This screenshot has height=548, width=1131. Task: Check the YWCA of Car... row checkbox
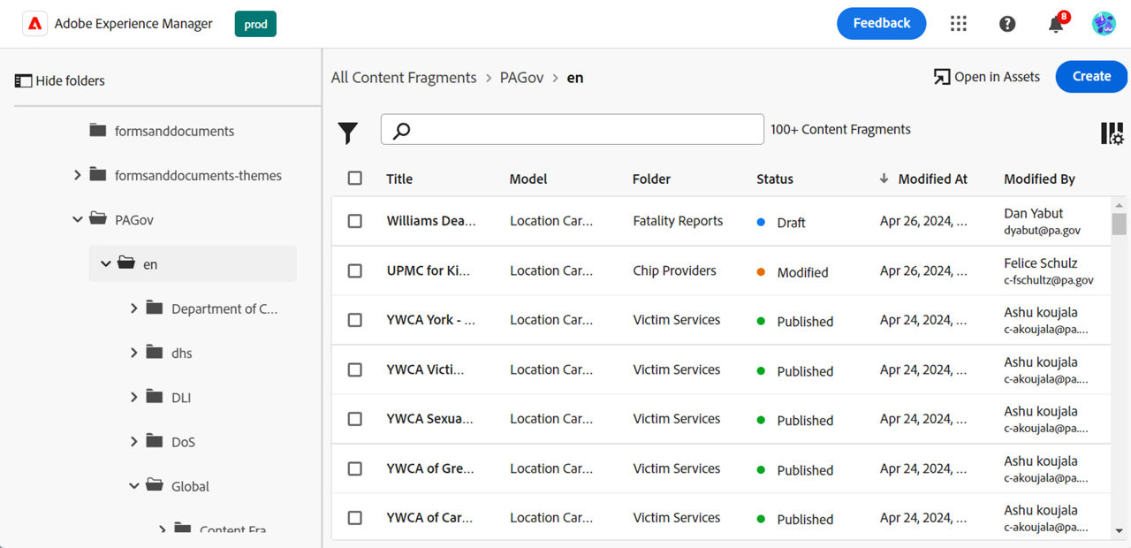click(355, 518)
